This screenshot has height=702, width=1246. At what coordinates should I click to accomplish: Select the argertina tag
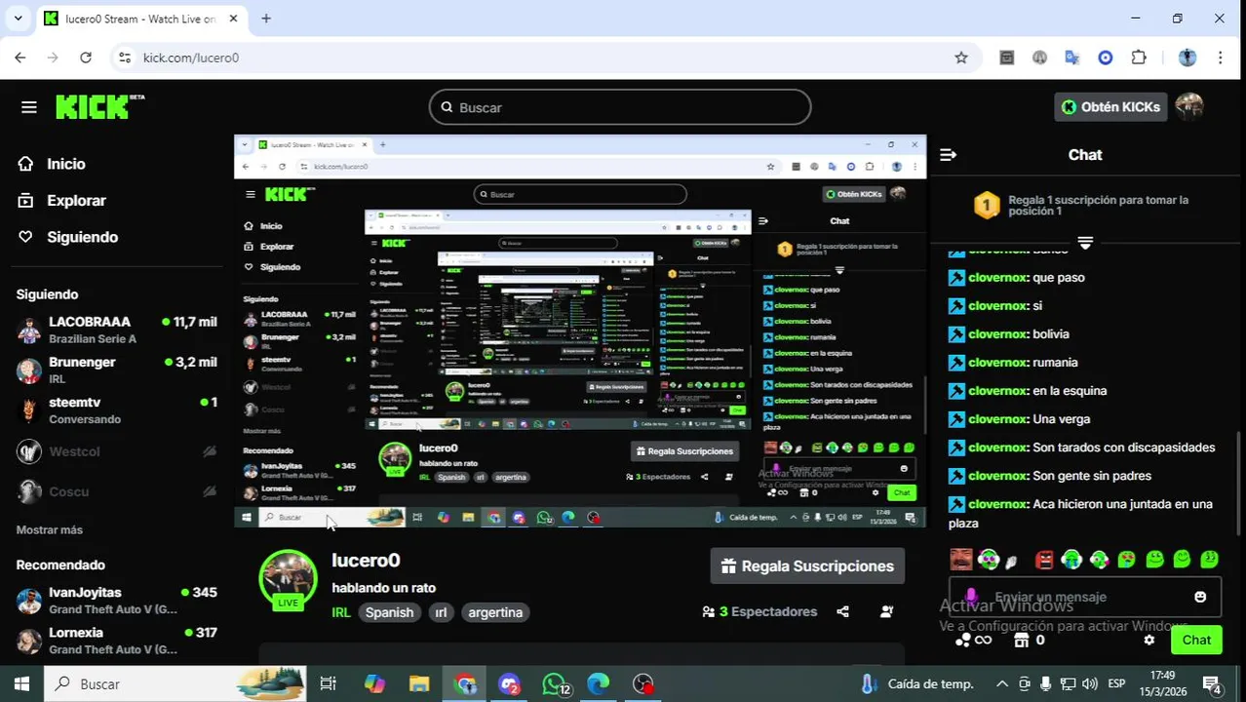tap(495, 612)
